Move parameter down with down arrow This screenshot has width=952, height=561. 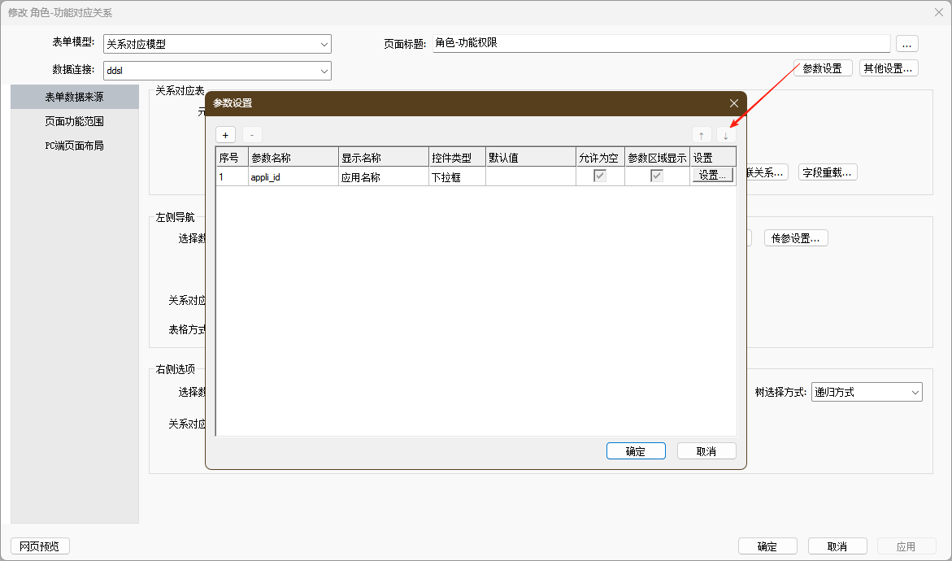(726, 135)
